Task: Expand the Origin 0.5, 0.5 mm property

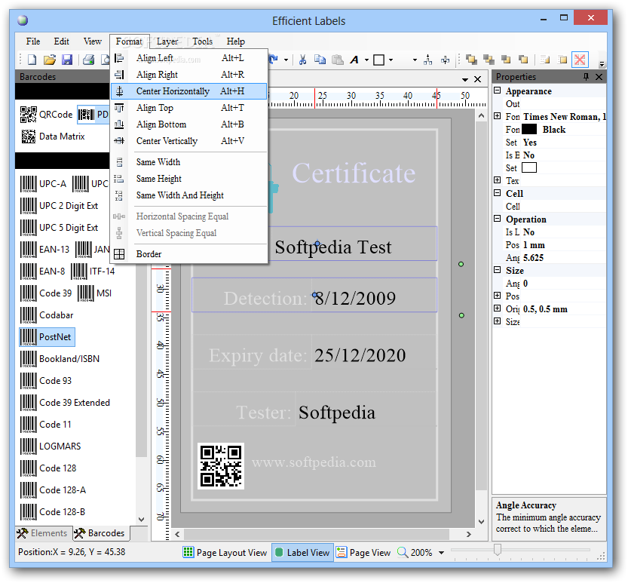Action: click(x=498, y=308)
